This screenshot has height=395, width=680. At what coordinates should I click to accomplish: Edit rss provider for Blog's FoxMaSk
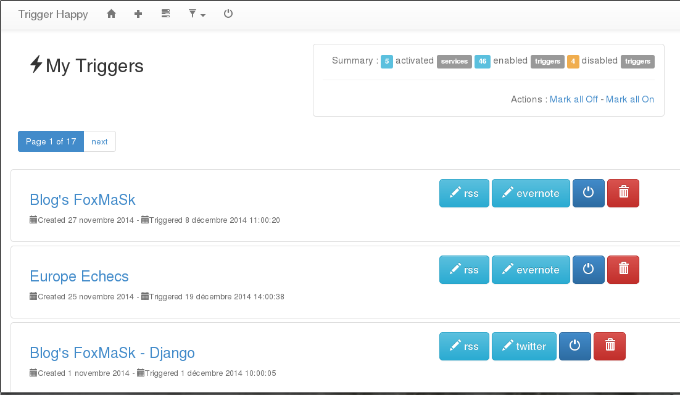point(464,193)
